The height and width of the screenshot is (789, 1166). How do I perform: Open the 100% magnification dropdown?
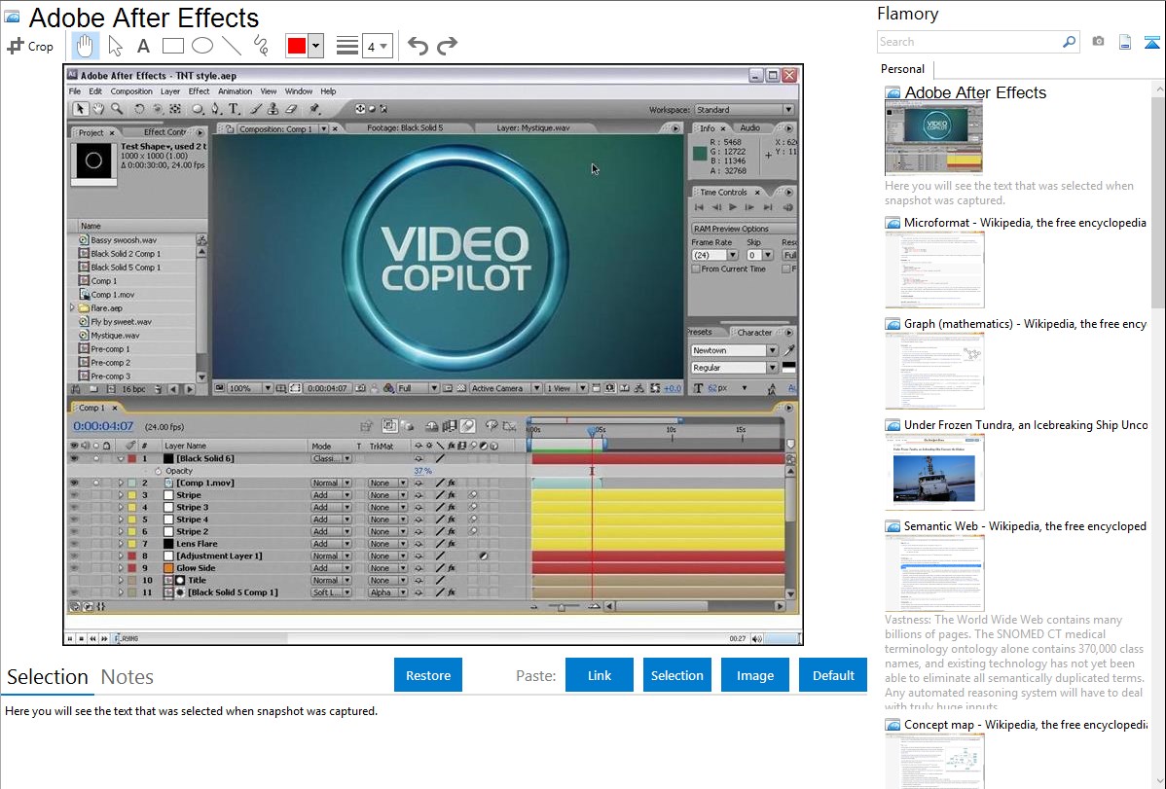tap(250, 388)
